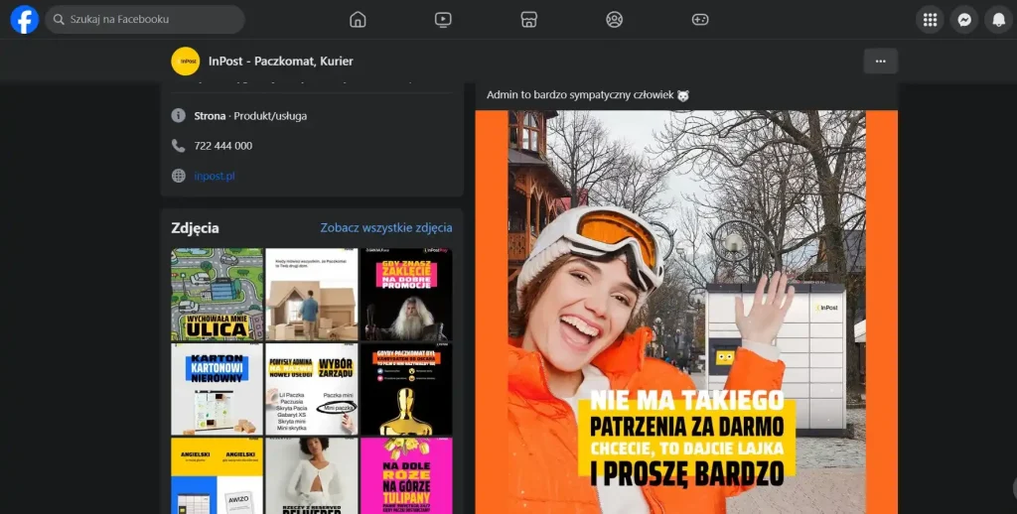Viewport: 1017px width, 514px height.
Task: Click the InPost page profile avatar
Action: [x=186, y=61]
